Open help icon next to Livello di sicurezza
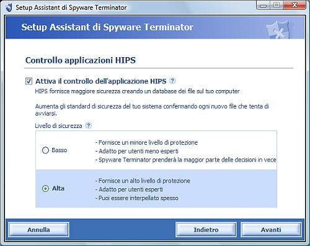Viewport: 310px width, 246px height. point(89,125)
